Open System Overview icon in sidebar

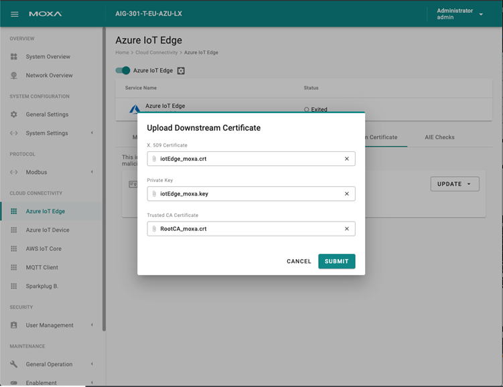(x=14, y=56)
